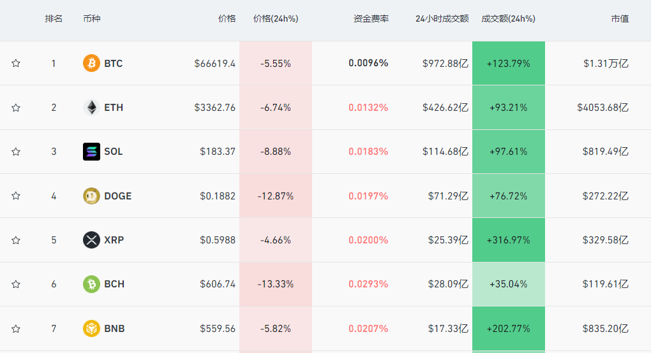651x353 pixels.
Task: Click BNB 24h volume $17.33亿
Action: (x=449, y=329)
